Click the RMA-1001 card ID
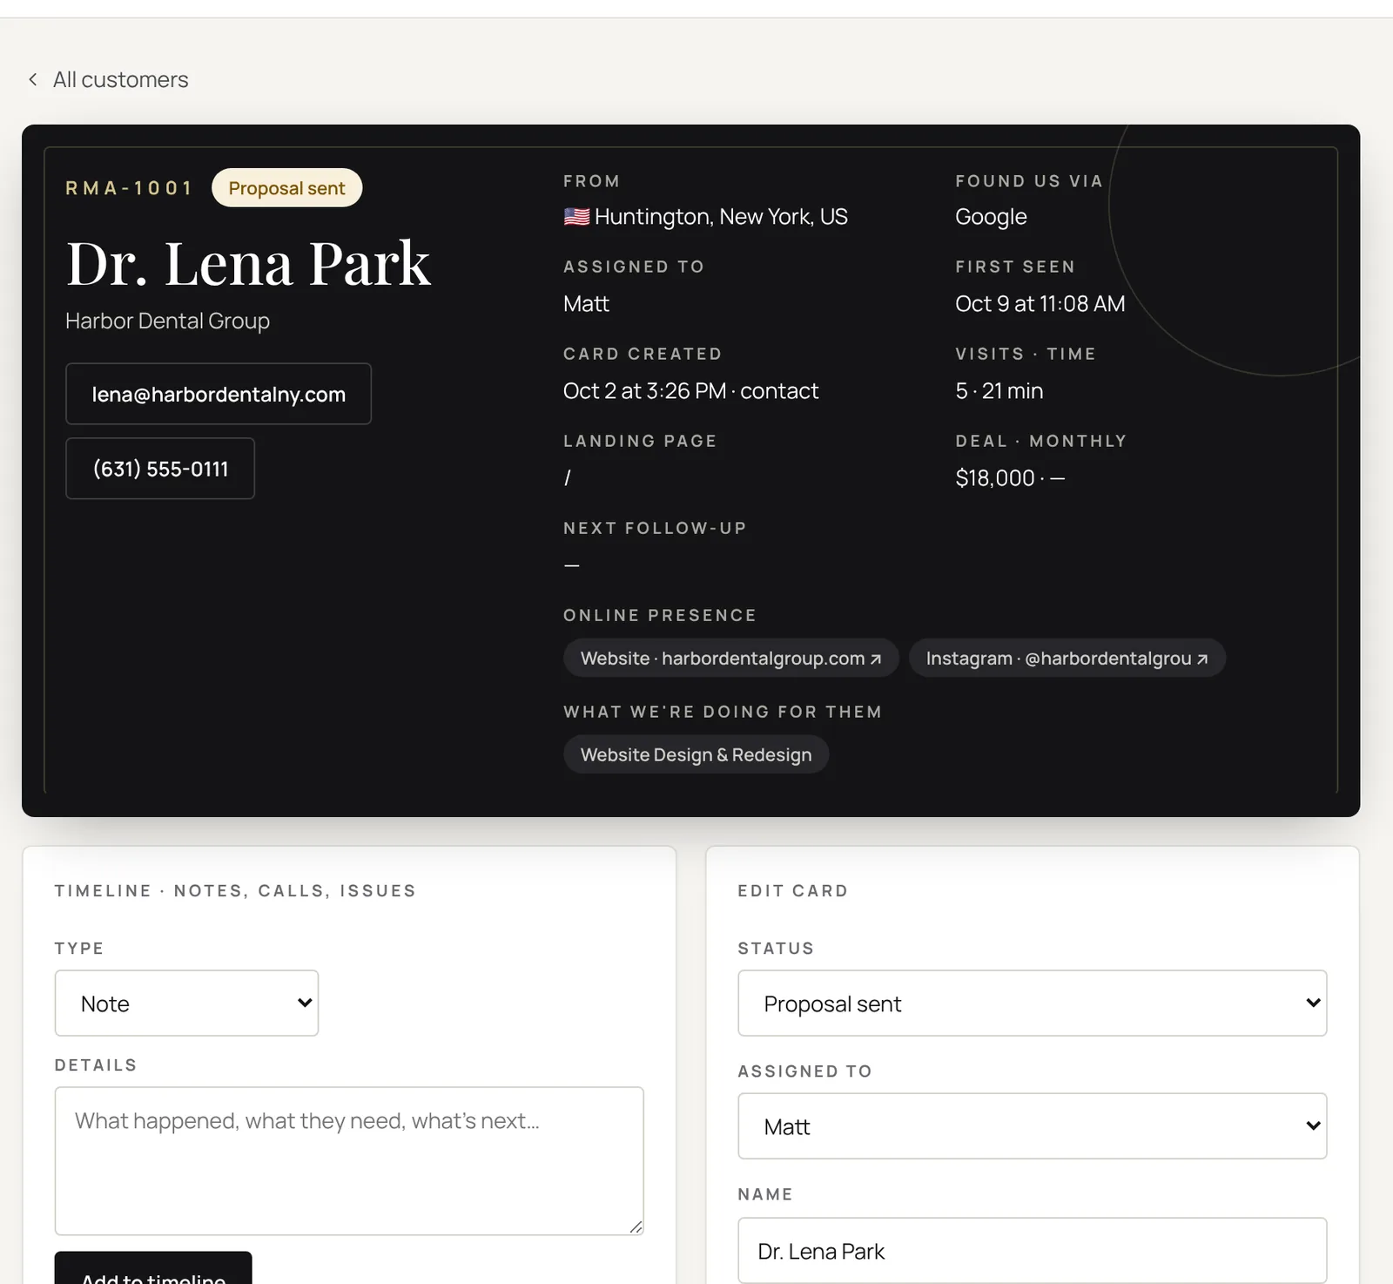This screenshot has height=1284, width=1393. click(x=129, y=188)
